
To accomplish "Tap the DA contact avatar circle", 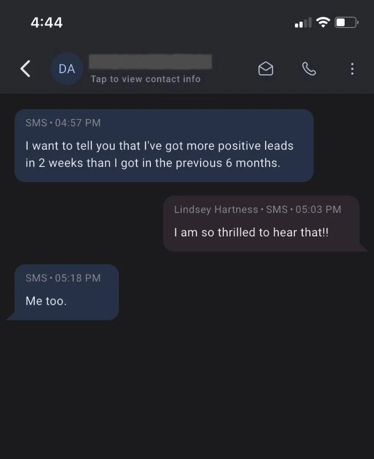I will click(x=67, y=69).
